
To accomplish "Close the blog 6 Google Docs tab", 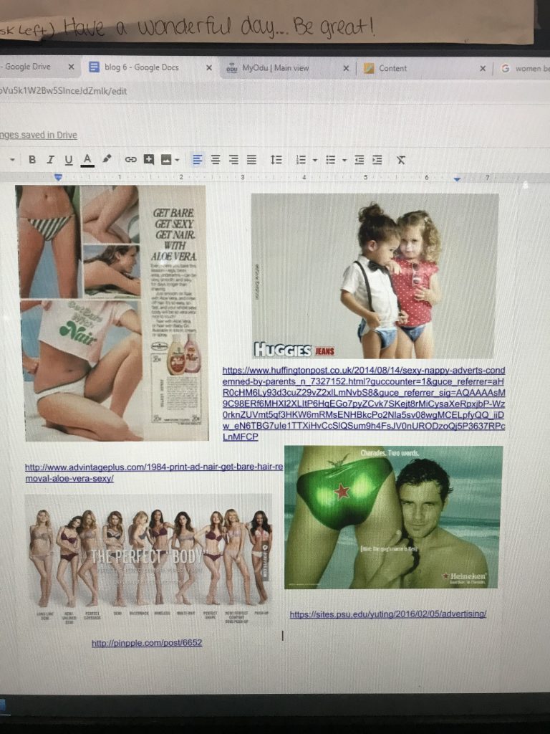I will click(209, 68).
